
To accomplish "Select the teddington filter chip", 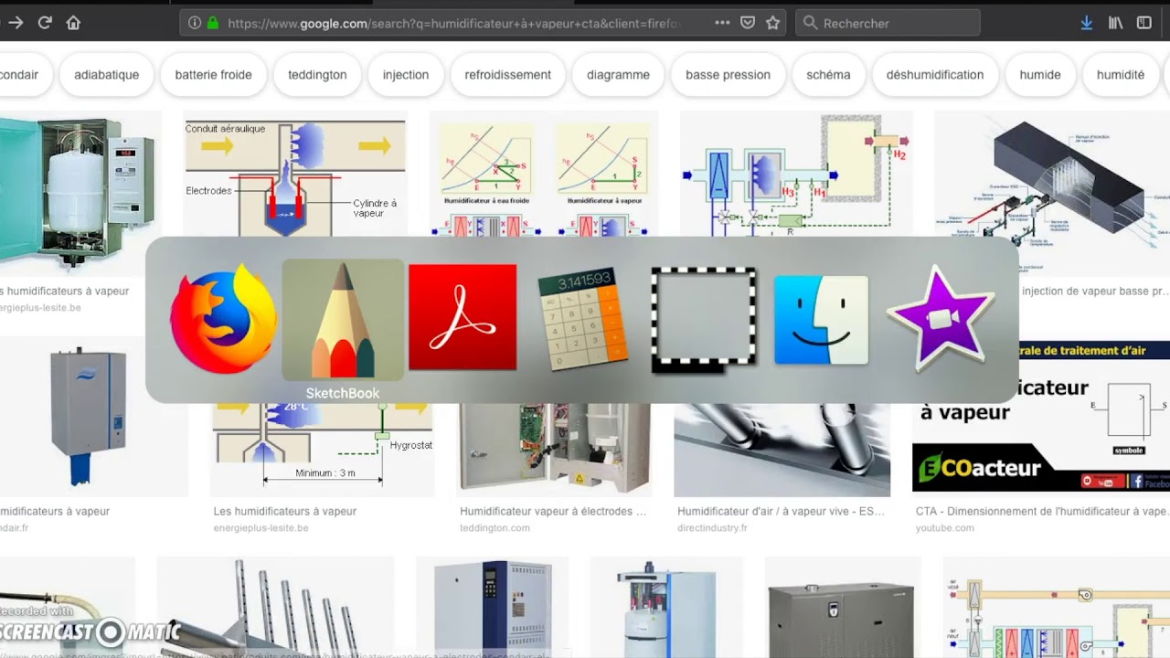I will tap(317, 75).
